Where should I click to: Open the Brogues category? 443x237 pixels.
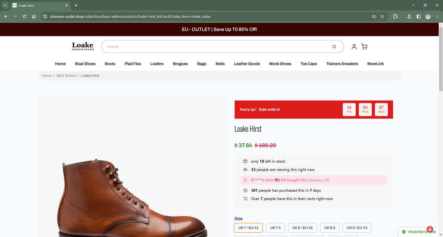tap(180, 64)
